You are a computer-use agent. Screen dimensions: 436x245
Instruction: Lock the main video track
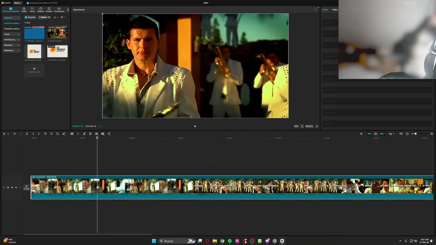[8, 187]
